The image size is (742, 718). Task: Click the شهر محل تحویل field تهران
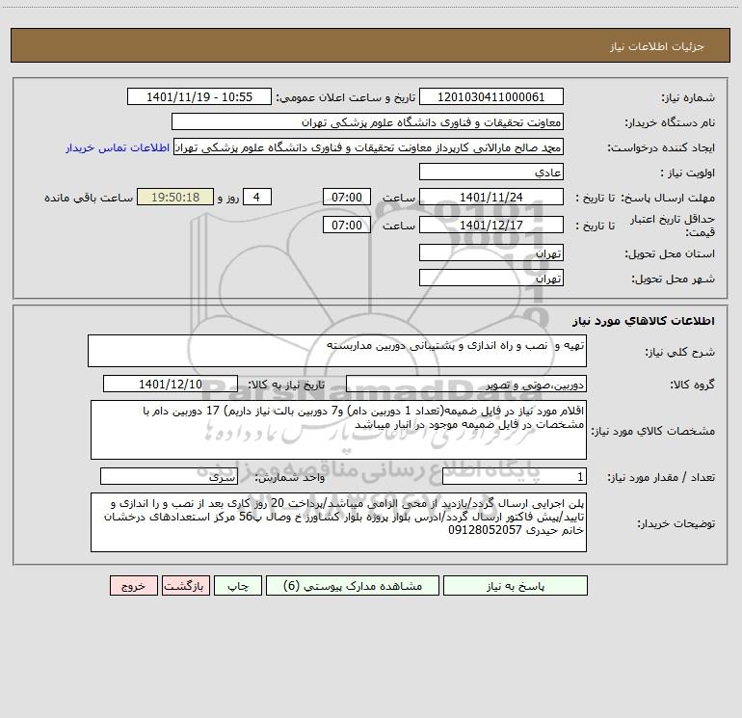[x=491, y=278]
